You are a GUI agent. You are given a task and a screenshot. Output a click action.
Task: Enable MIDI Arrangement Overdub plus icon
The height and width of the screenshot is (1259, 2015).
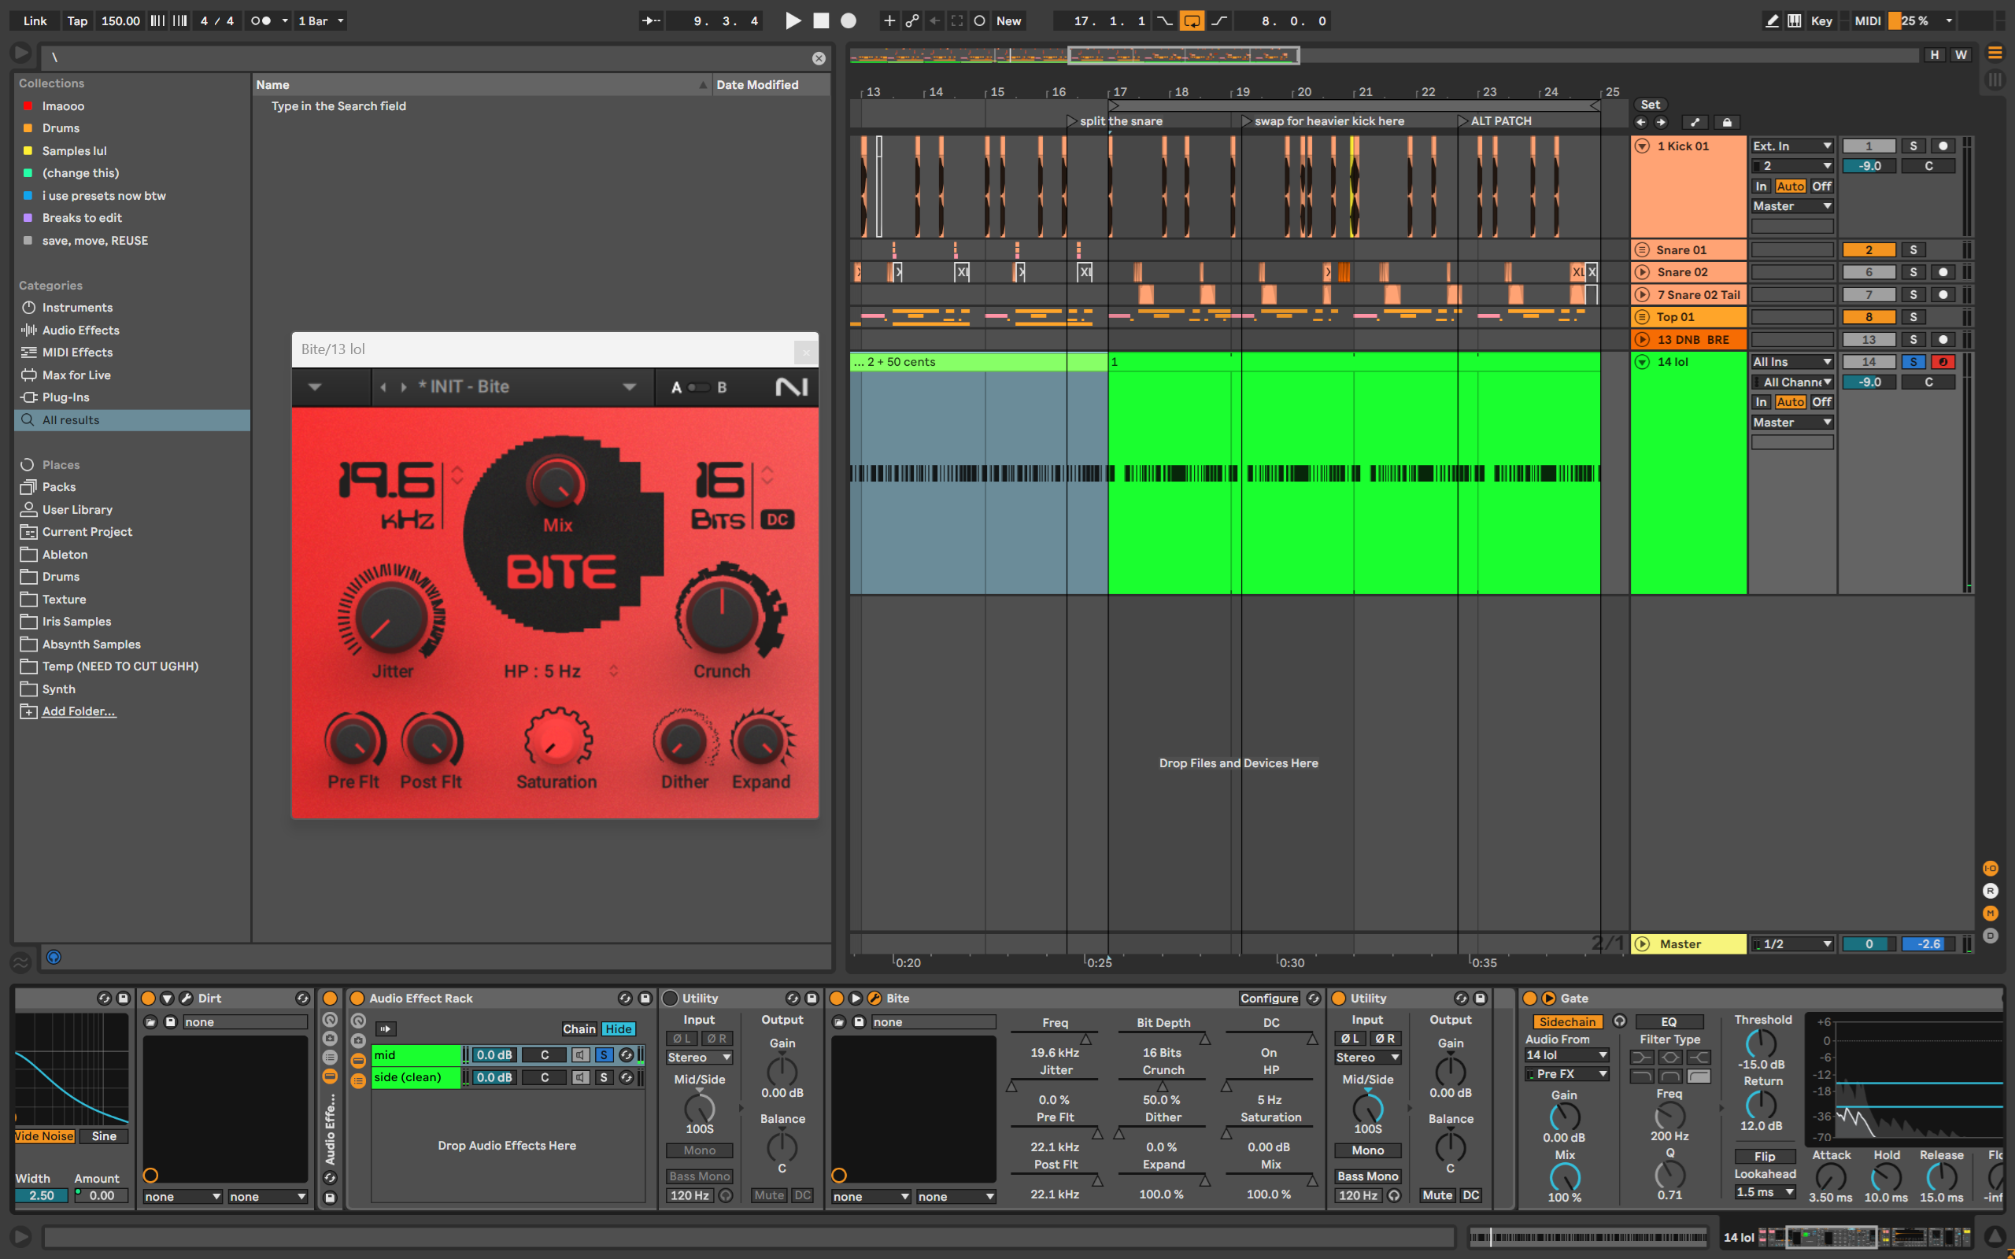pyautogui.click(x=889, y=20)
